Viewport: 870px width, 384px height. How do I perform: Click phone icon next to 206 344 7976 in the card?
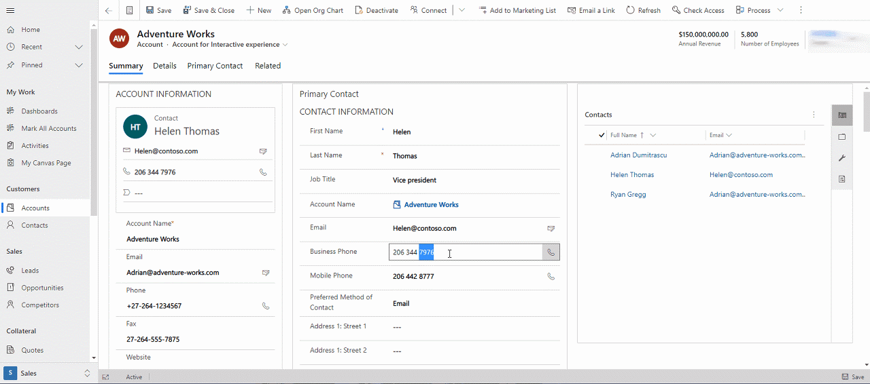(x=263, y=172)
